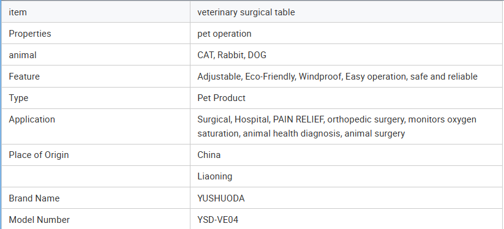
Task: Select the 'Liaoning' value cell
Action: [346, 176]
